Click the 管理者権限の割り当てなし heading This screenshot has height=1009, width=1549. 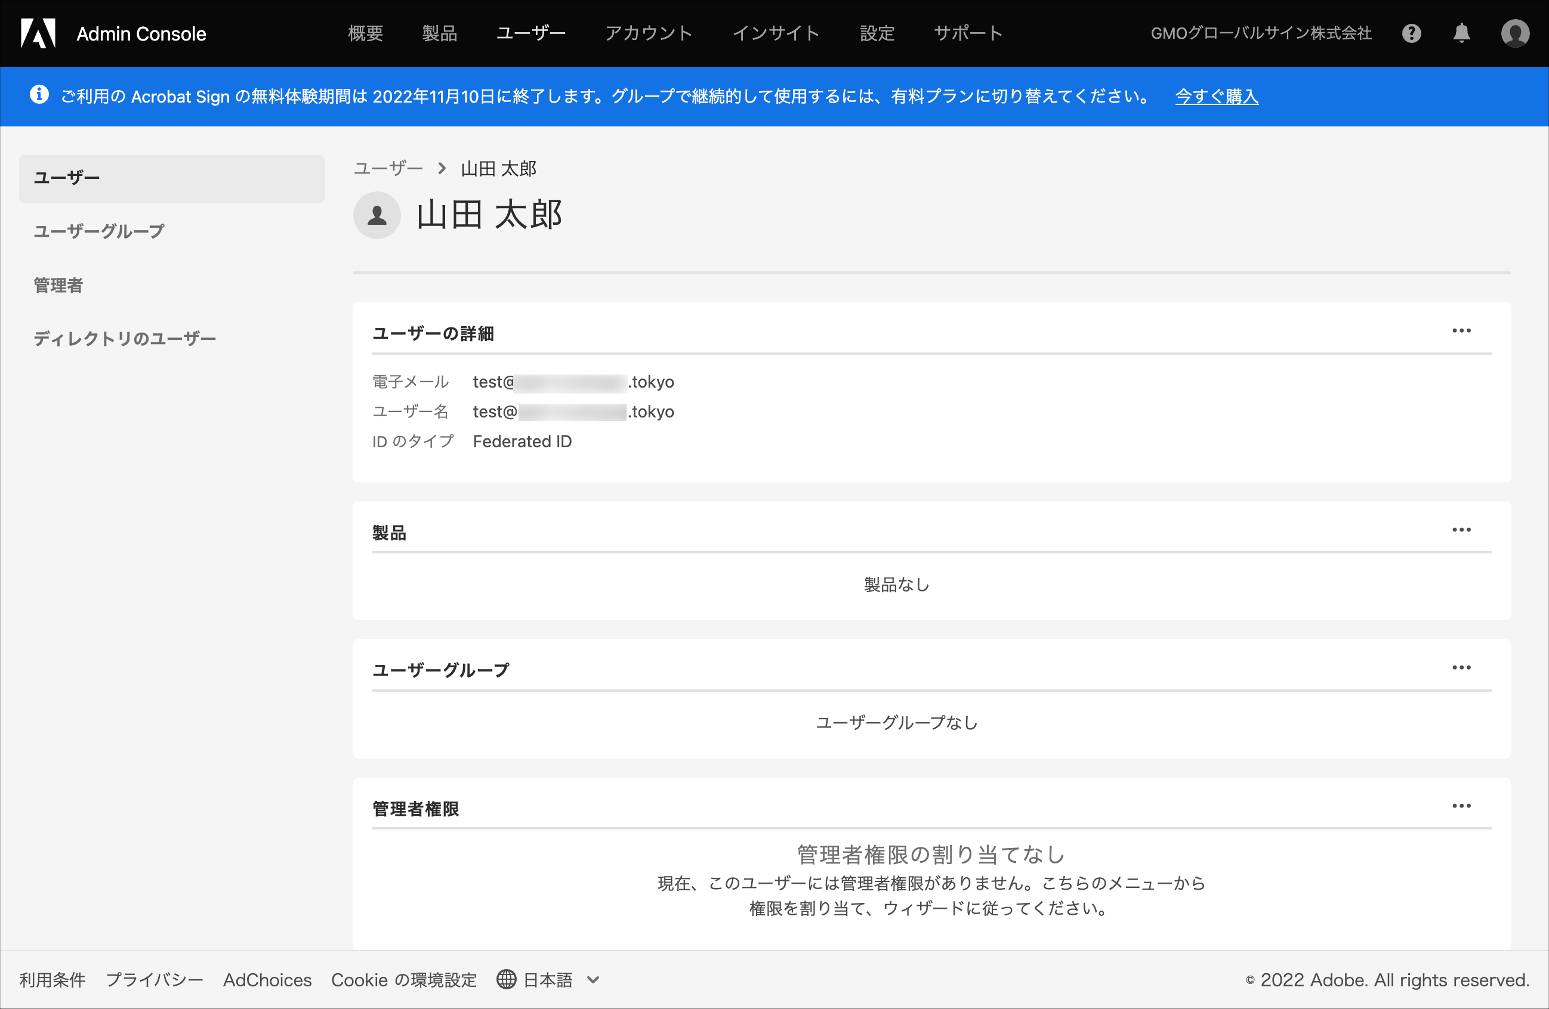click(x=931, y=854)
